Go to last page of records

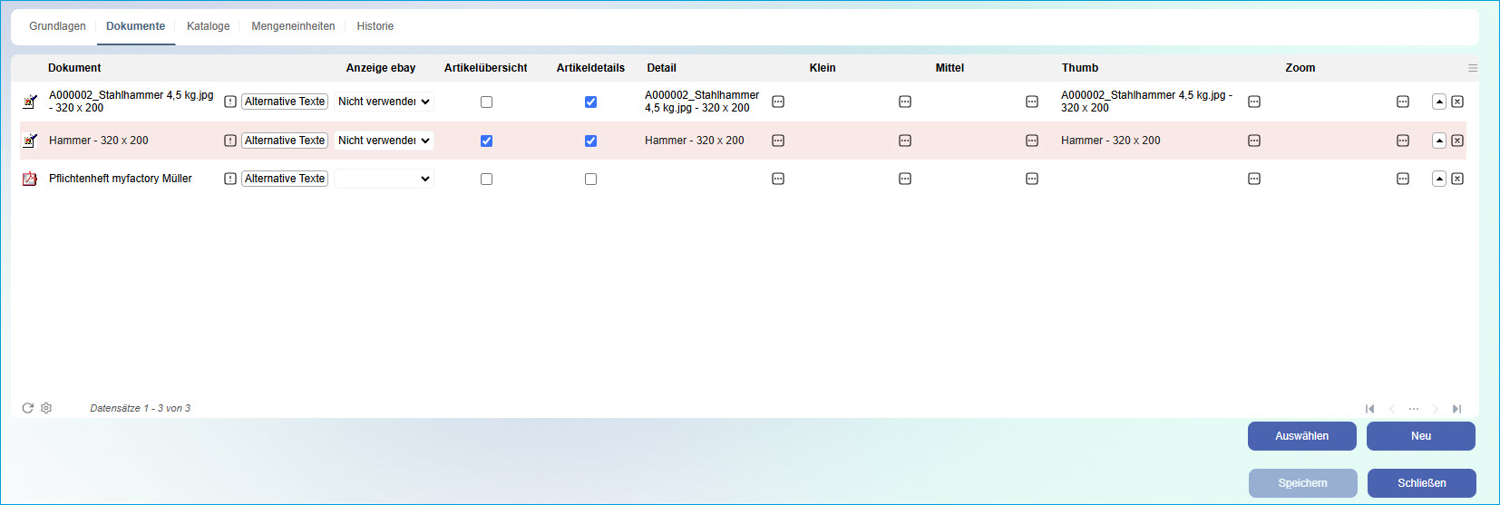point(1456,409)
